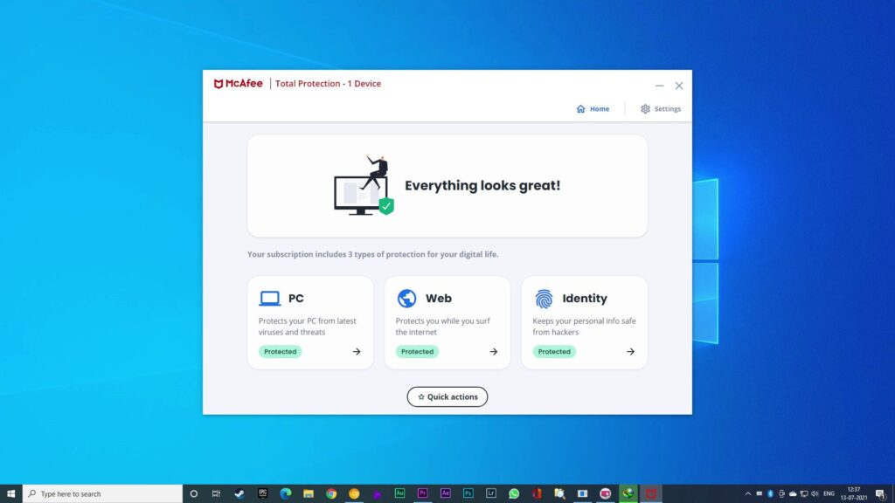
Task: Open WhatsApp from the taskbar
Action: (x=514, y=494)
